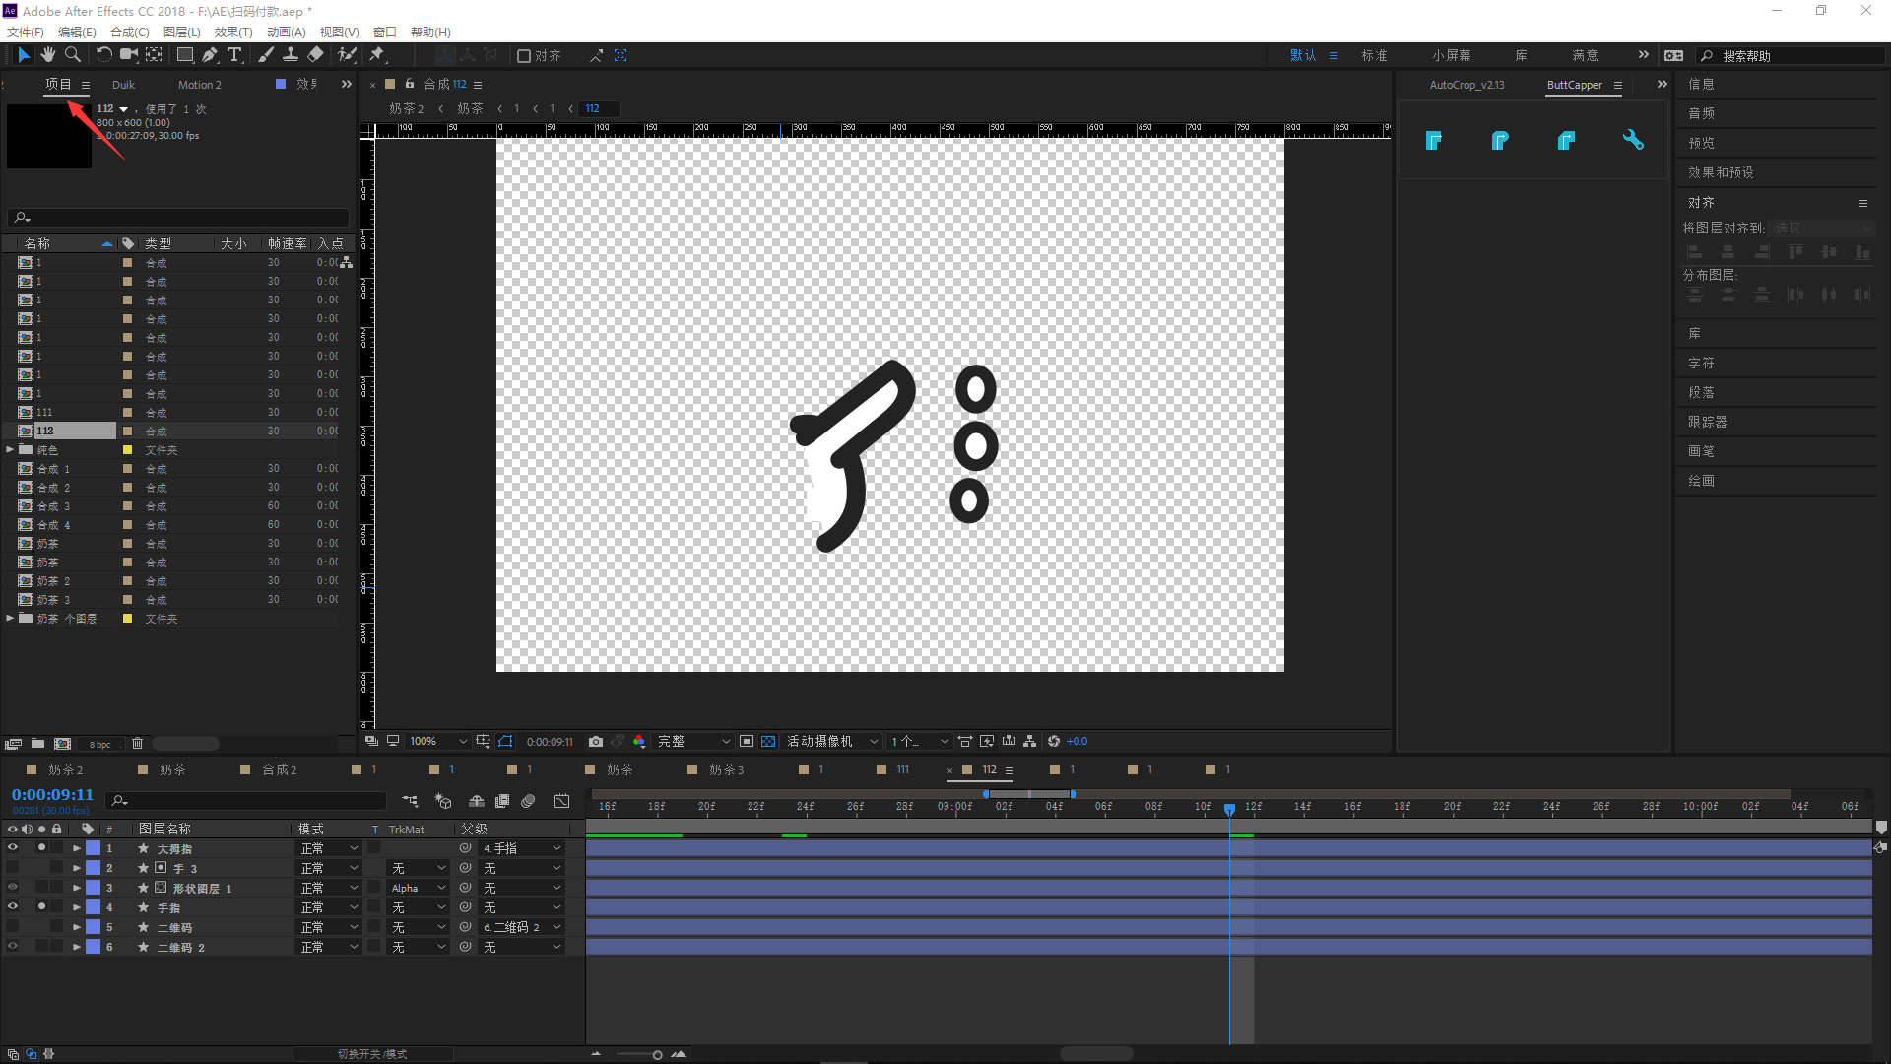The width and height of the screenshot is (1891, 1064).
Task: Select the Pen tool in toolbar
Action: pos(209,55)
